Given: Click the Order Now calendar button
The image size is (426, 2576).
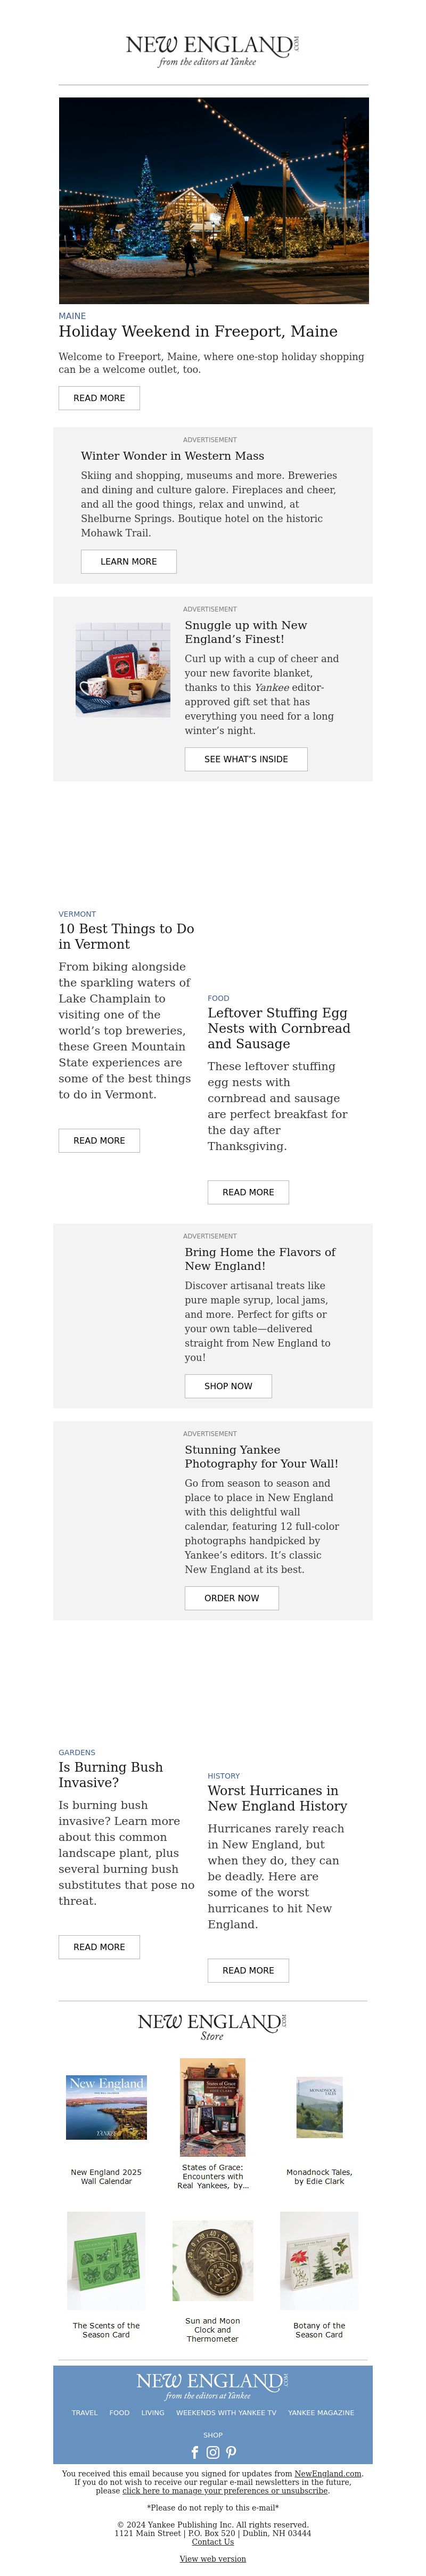Looking at the screenshot, I should 232,1598.
